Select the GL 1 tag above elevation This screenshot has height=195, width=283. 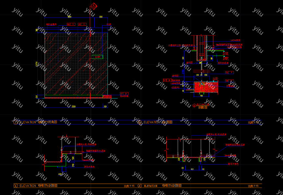(x=71, y=24)
